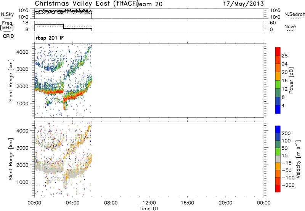The image size is (305, 211).
Task: Click the 'CPID' row label
Action: (x=8, y=36)
